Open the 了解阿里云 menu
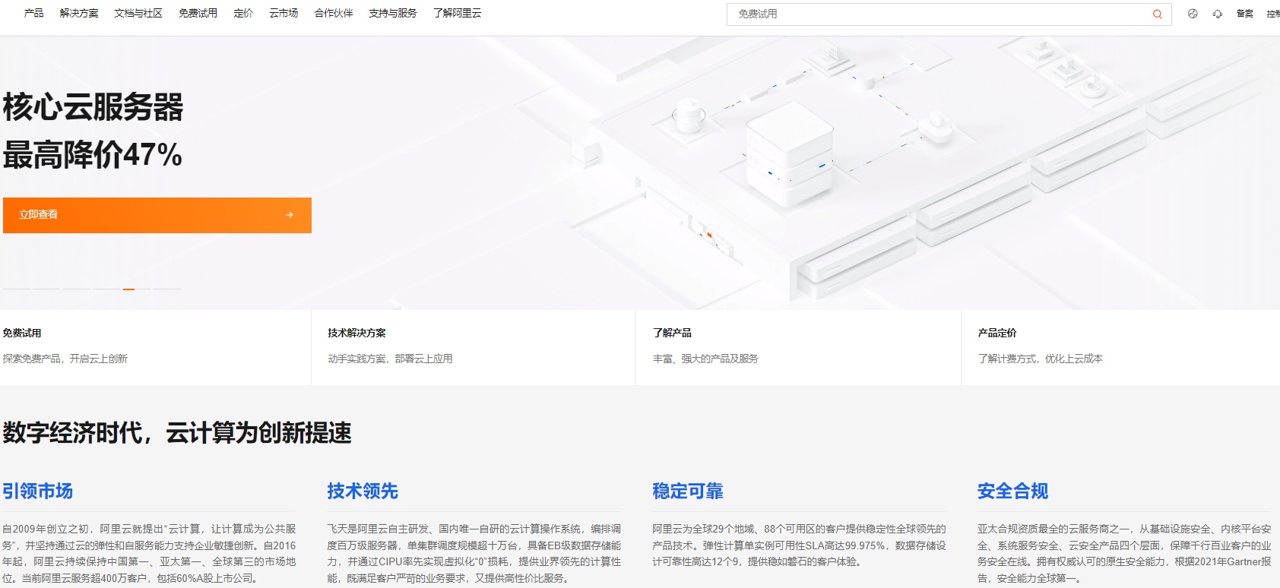Viewport: 1280px width, 588px height. pos(457,13)
